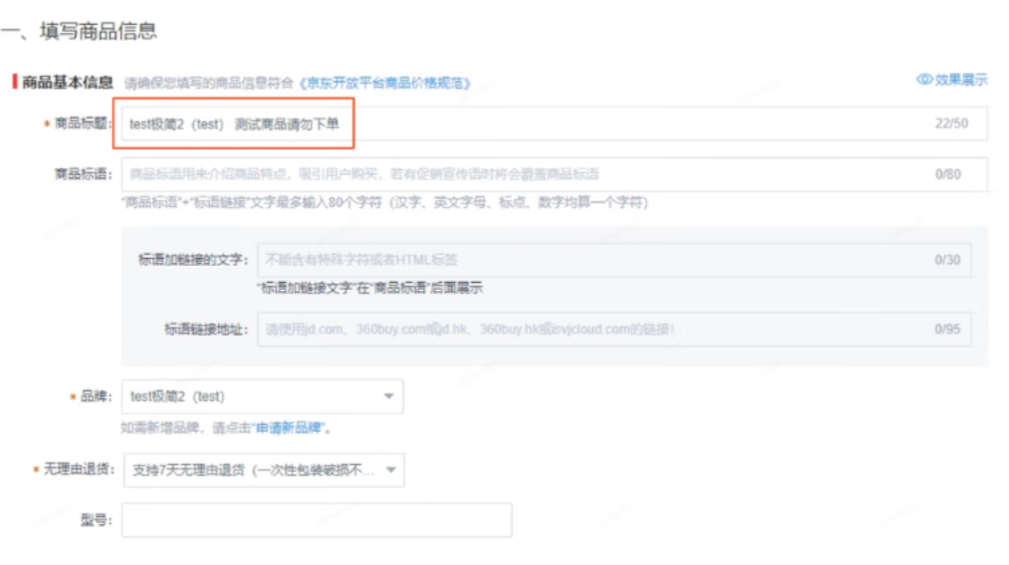The height and width of the screenshot is (565, 1009).
Task: Click the 22/50 title character counter
Action: click(x=951, y=124)
